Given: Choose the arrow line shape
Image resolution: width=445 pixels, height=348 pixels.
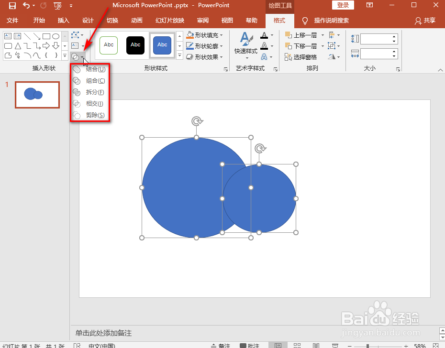Looking at the screenshot, I should 37,36.
